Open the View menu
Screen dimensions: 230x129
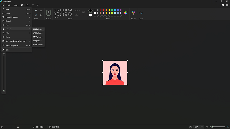click(15, 5)
